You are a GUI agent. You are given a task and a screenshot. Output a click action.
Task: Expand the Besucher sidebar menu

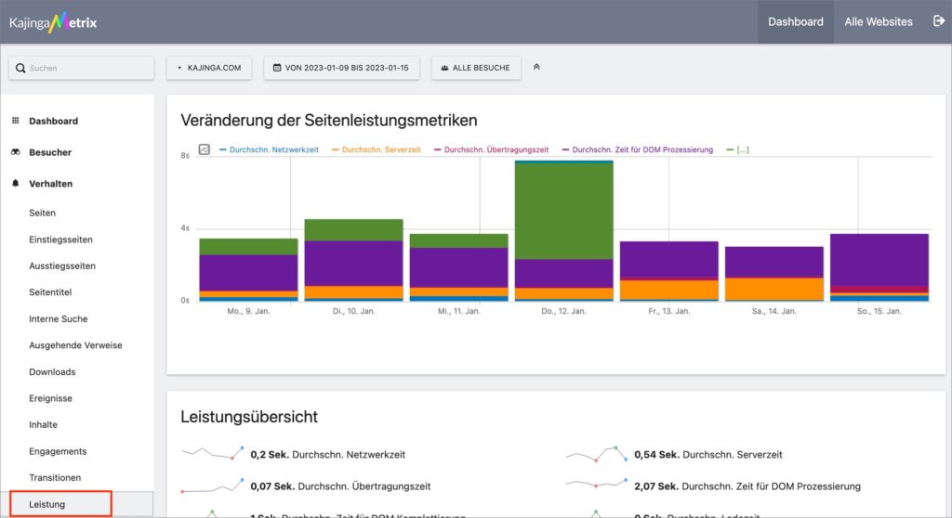pos(50,152)
